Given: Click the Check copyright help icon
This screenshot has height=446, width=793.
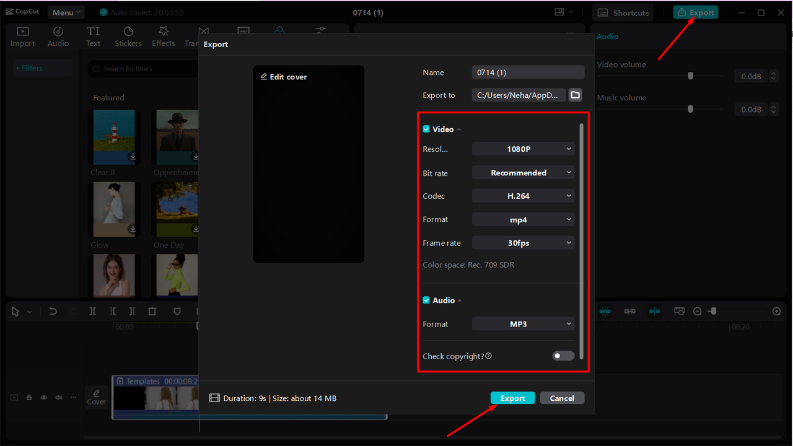Looking at the screenshot, I should pos(489,356).
